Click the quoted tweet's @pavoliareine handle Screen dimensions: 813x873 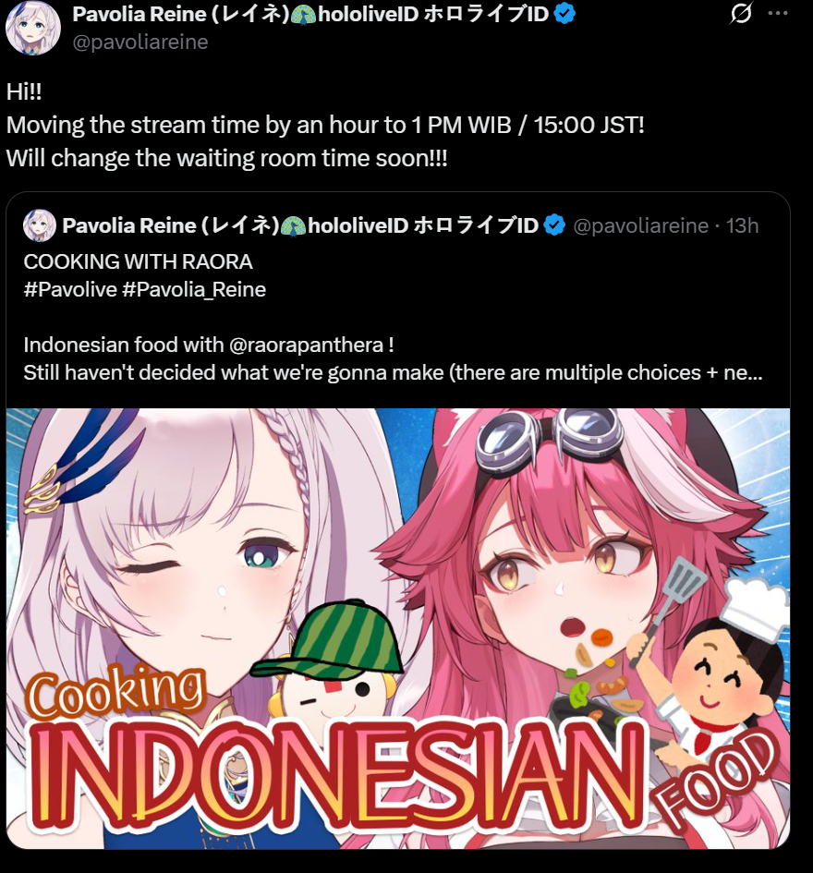click(x=640, y=225)
